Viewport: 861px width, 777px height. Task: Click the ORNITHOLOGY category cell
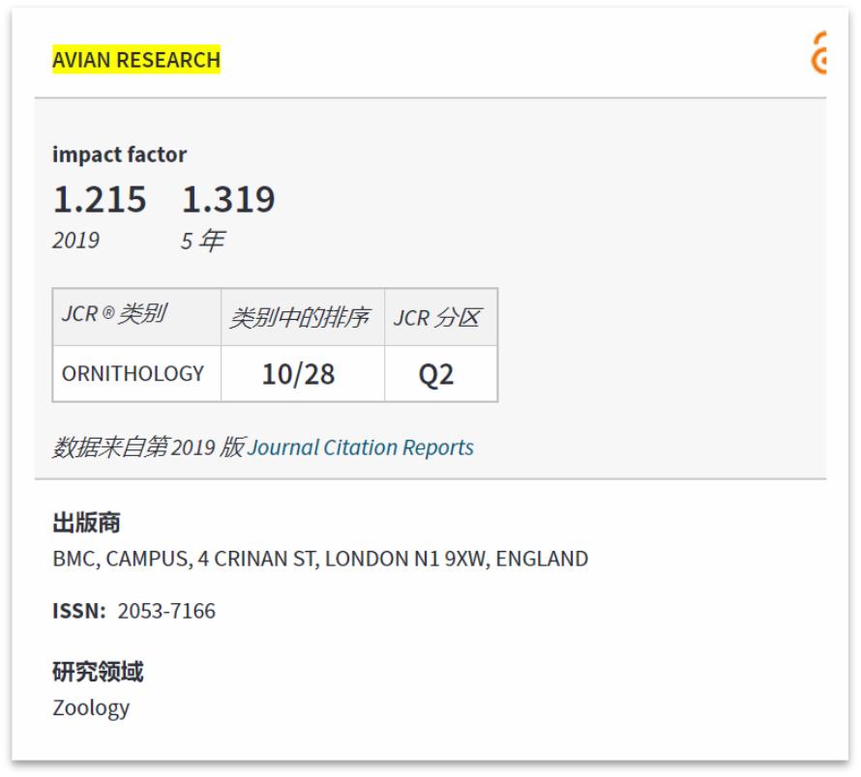136,374
